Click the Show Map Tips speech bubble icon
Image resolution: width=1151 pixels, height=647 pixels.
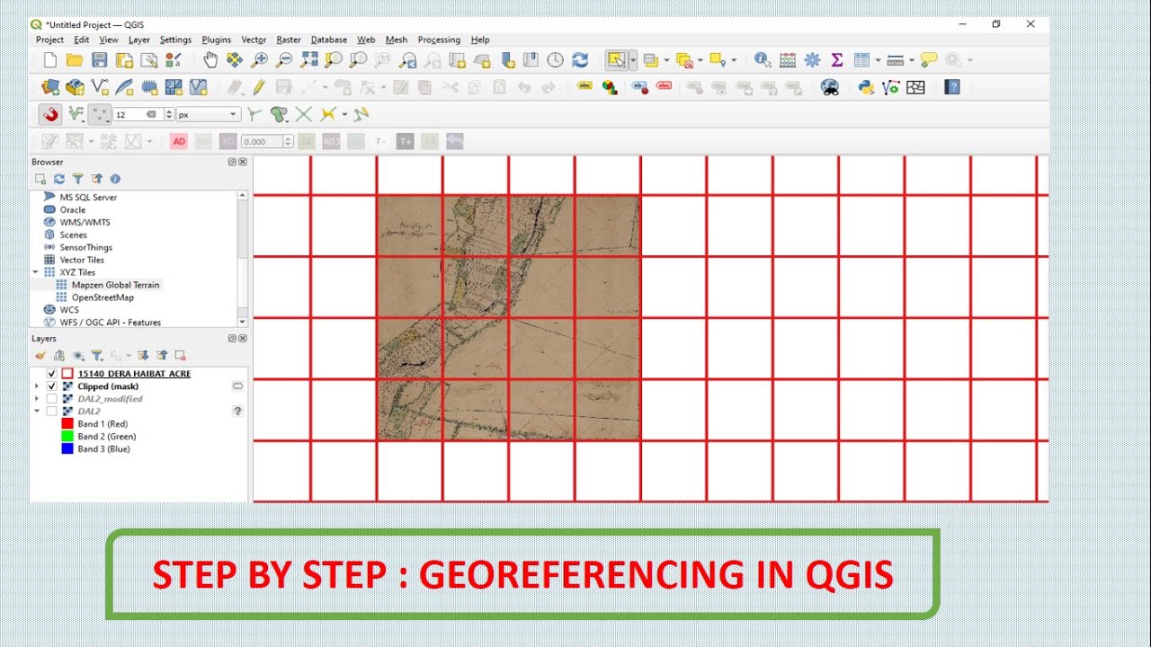[929, 60]
